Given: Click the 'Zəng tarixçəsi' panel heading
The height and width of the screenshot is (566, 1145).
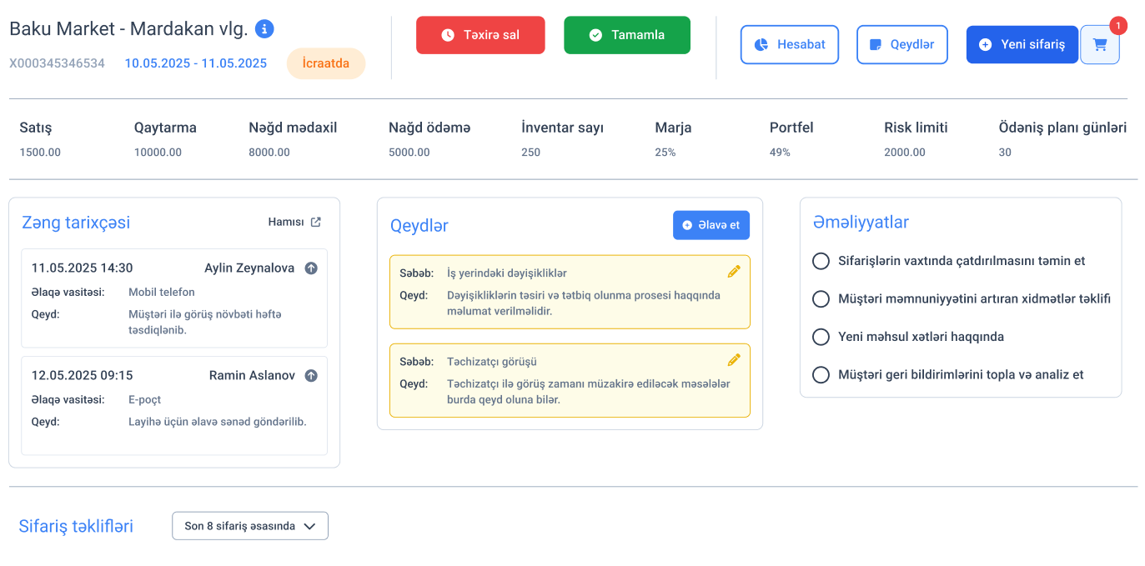Looking at the screenshot, I should (x=76, y=223).
